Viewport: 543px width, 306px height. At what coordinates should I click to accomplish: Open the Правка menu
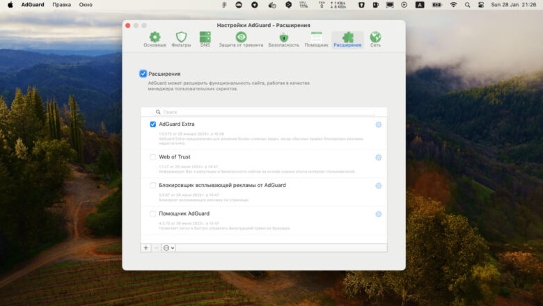[x=62, y=5]
